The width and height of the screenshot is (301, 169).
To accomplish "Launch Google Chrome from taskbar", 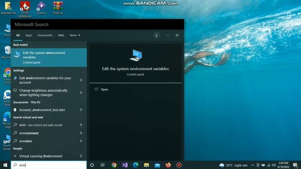I will pos(114,165).
